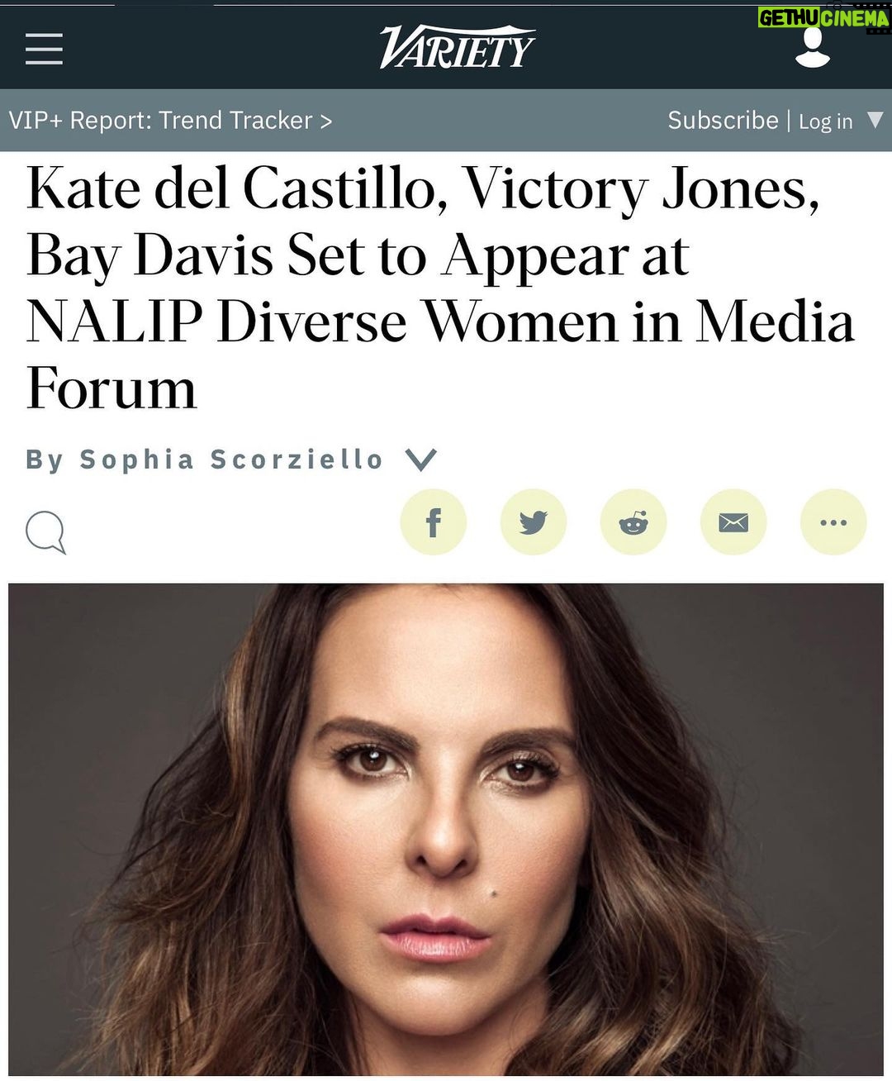Click the GETHU CINEMA watermark logo
892x1081 pixels.
tap(823, 18)
